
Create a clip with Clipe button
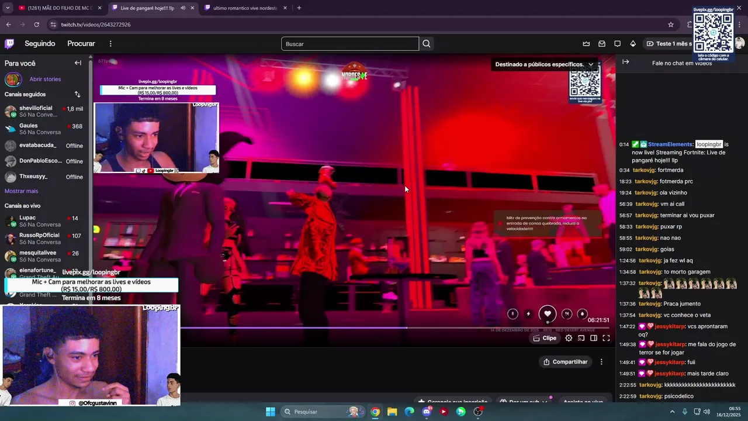coord(545,338)
